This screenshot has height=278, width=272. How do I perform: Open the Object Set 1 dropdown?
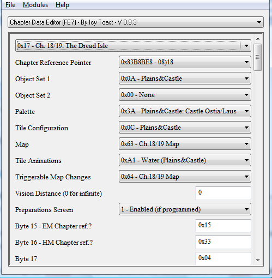(185, 78)
